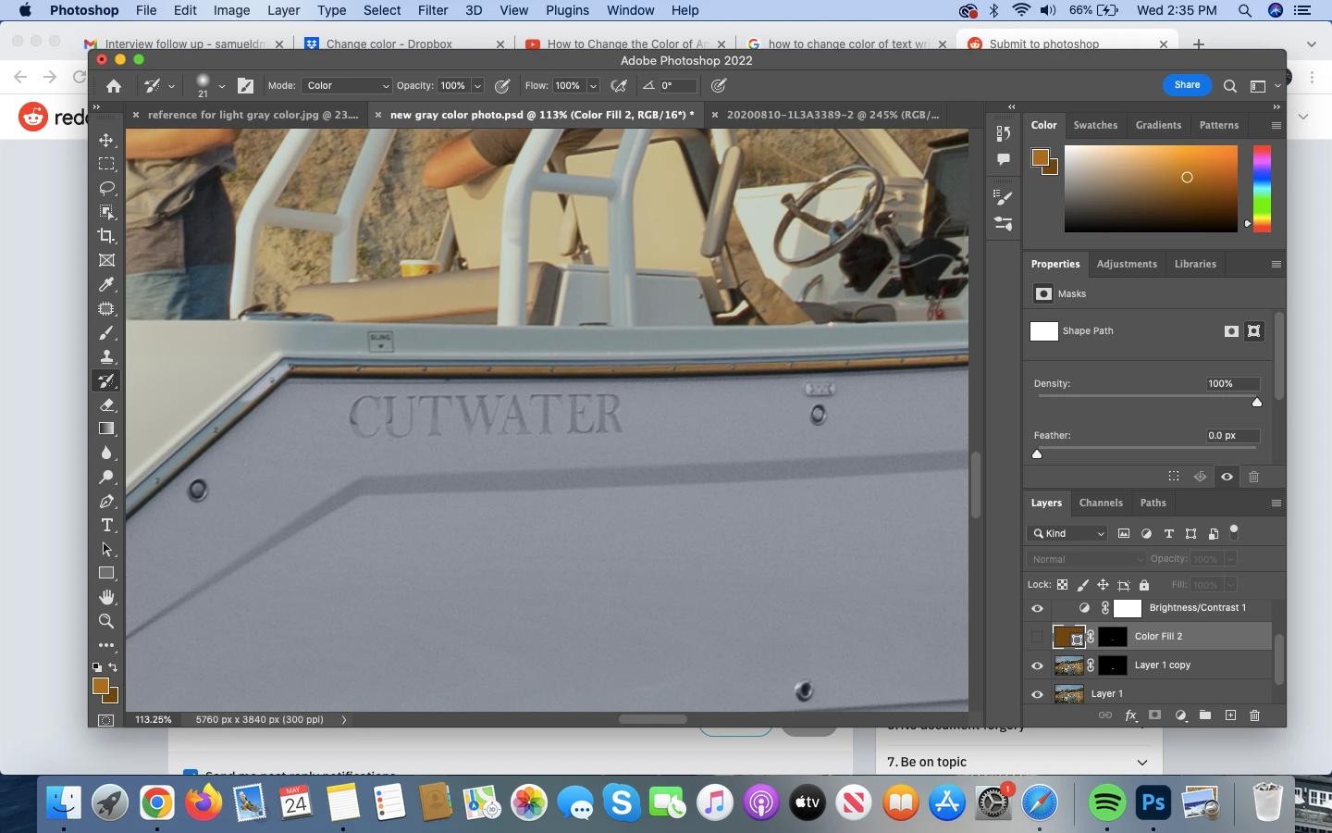Select the Rectangular Marquee tool

(106, 165)
